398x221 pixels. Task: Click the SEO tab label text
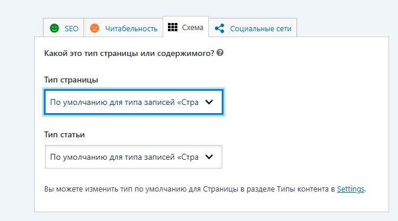pyautogui.click(x=72, y=28)
